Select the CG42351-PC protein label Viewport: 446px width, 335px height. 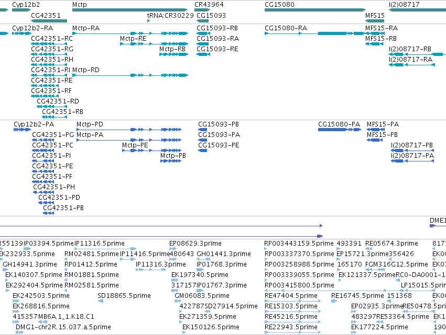(52, 145)
